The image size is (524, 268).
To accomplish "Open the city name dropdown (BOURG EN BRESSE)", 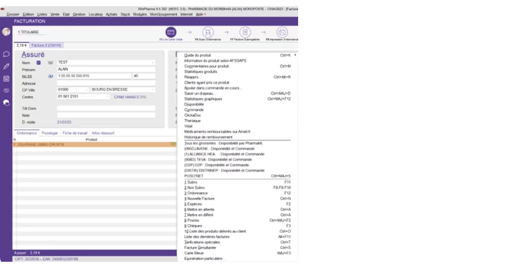I will click(153, 90).
